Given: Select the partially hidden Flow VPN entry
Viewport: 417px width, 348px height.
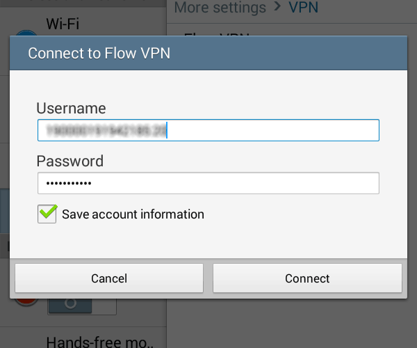Looking at the screenshot, I should click(217, 34).
